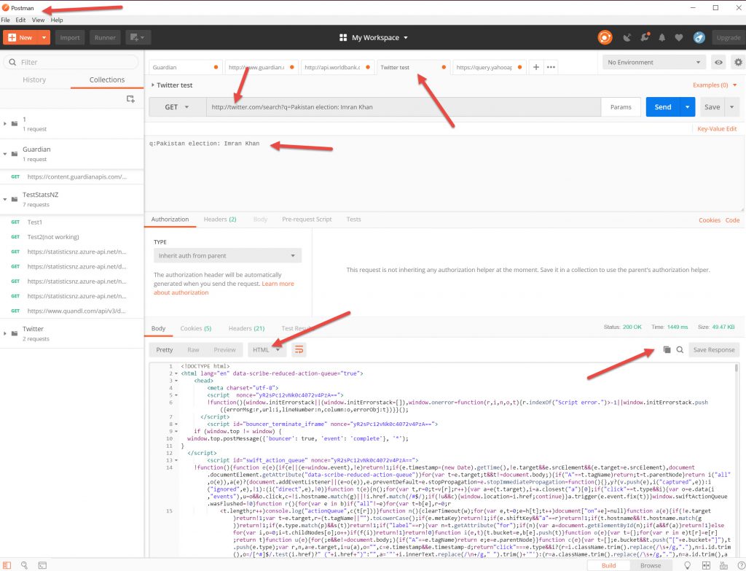Switch to the History tab
The width and height of the screenshot is (746, 571).
tap(34, 79)
